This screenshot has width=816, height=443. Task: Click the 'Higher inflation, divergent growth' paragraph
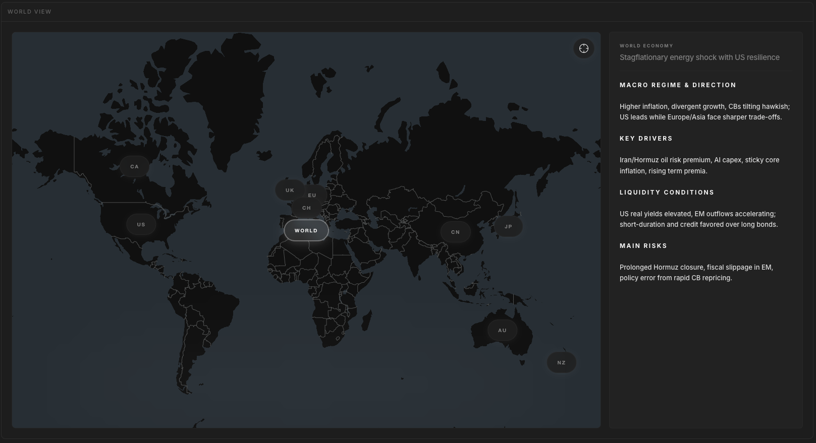(705, 111)
